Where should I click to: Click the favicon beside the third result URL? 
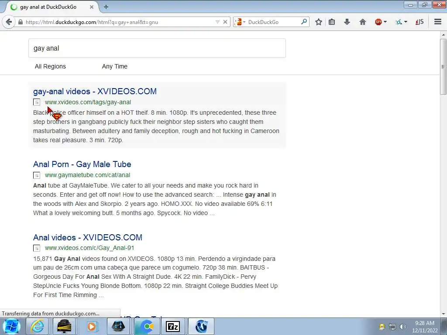coord(37,248)
